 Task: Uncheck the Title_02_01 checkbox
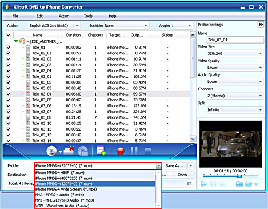point(9,53)
